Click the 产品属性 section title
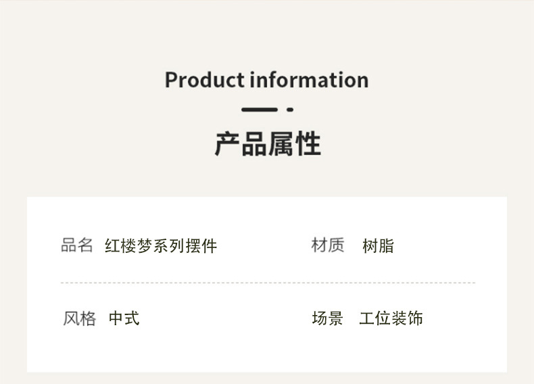Viewport: 534px width, 384px height. pyautogui.click(x=267, y=144)
